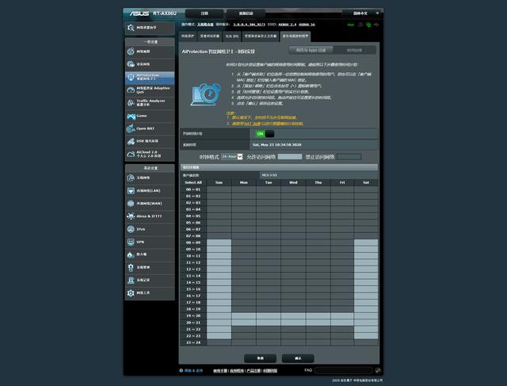Toggle the Wed 19~20 schedule cell
This screenshot has height=386, width=507.
pyautogui.click(x=293, y=315)
